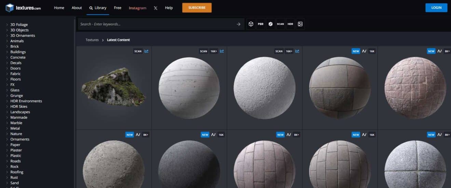Select the Landscapes category
The image size is (451, 188).
[x=20, y=112]
